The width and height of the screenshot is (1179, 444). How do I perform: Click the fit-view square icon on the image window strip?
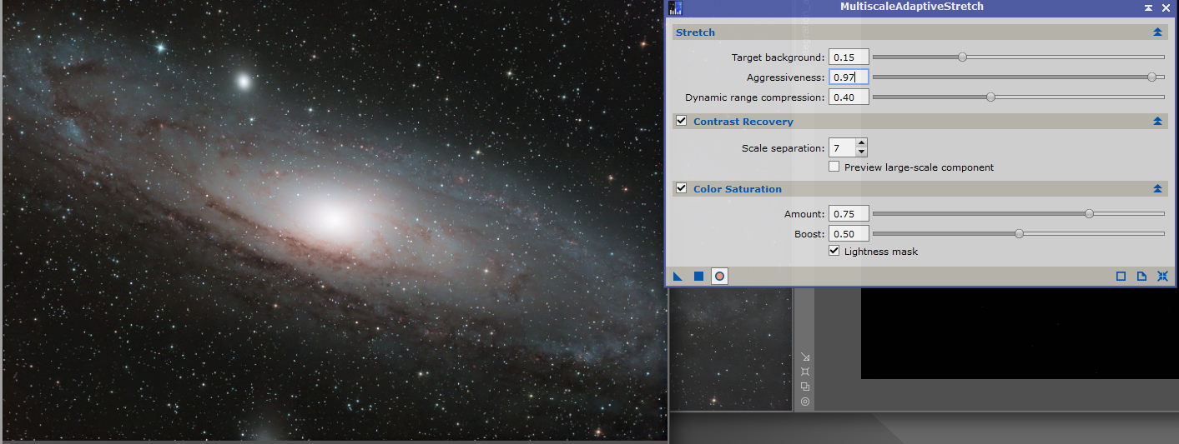[804, 372]
